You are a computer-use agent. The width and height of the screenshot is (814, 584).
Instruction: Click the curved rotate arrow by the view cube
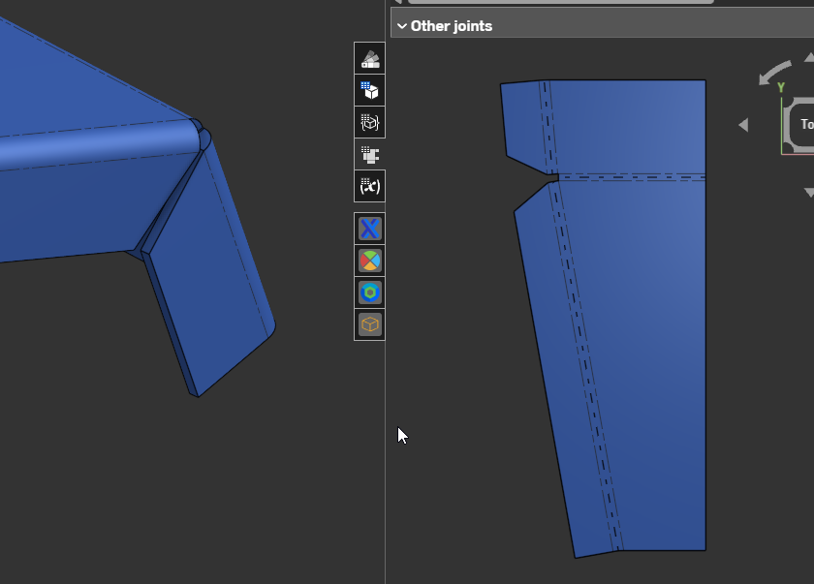(774, 73)
